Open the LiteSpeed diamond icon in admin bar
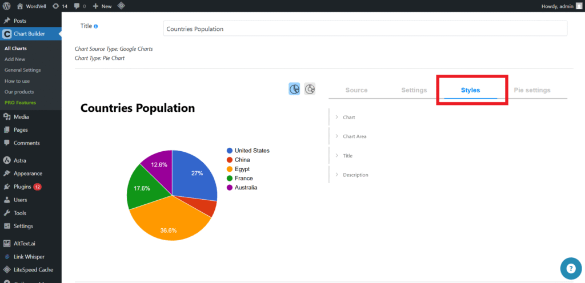 (x=121, y=6)
